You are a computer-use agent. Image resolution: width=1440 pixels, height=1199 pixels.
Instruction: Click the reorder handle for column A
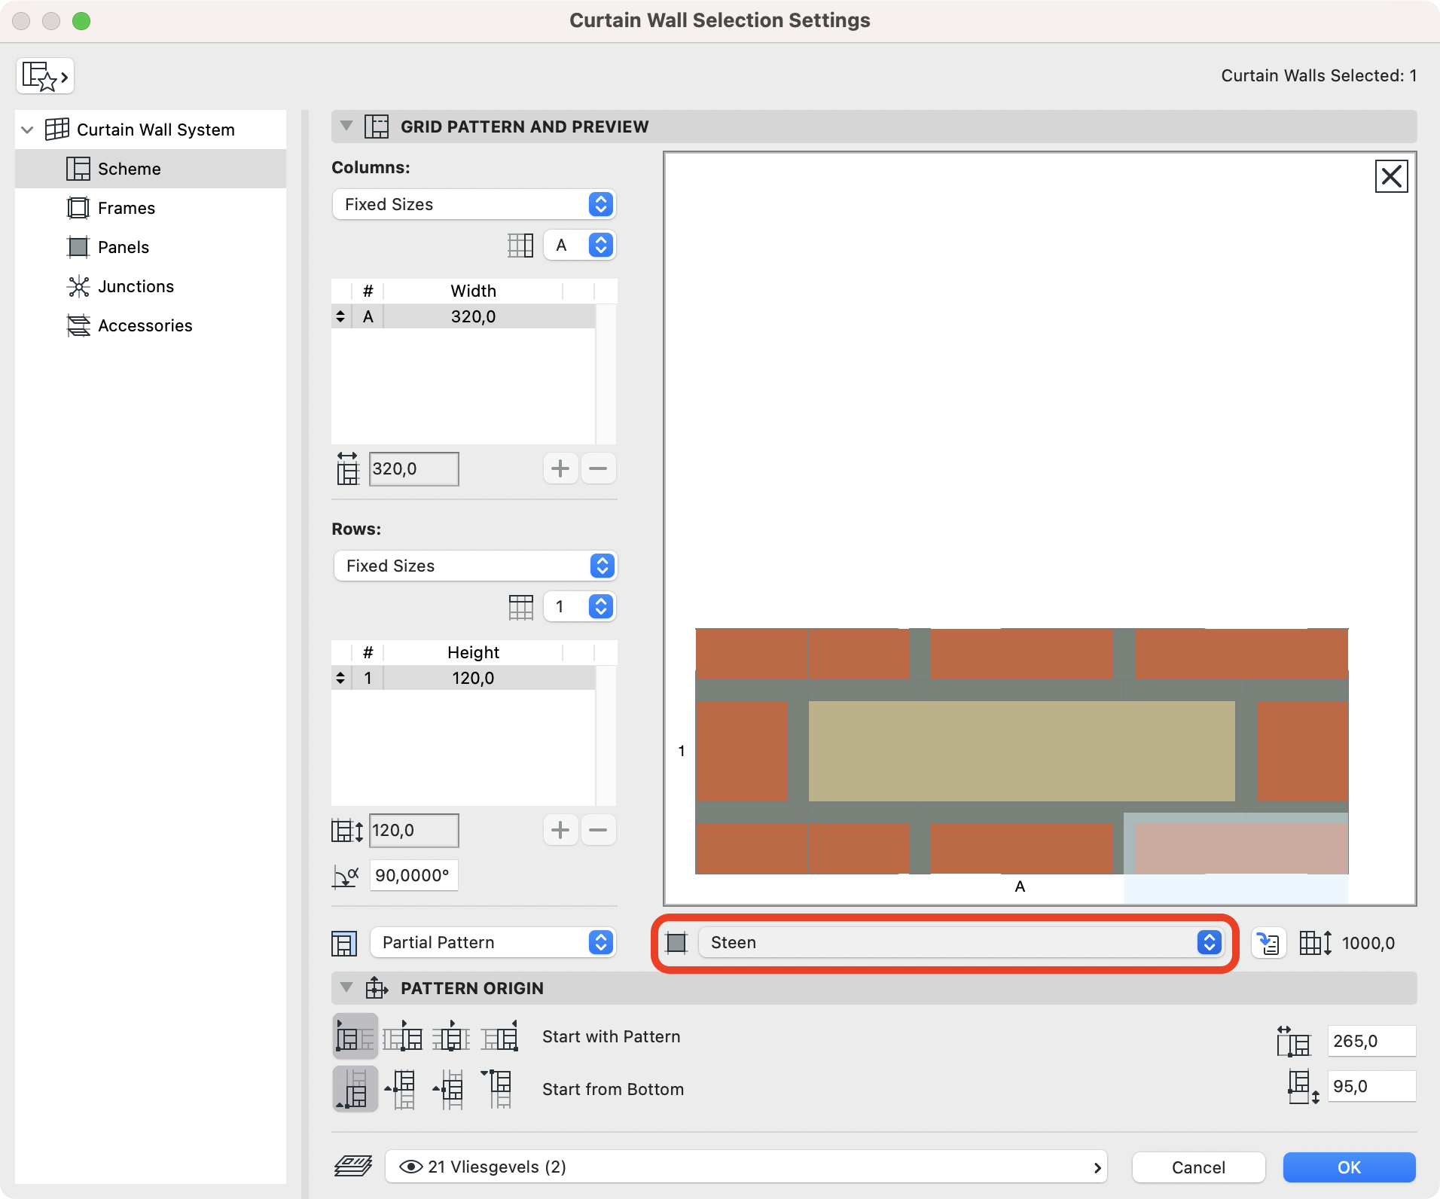click(340, 316)
